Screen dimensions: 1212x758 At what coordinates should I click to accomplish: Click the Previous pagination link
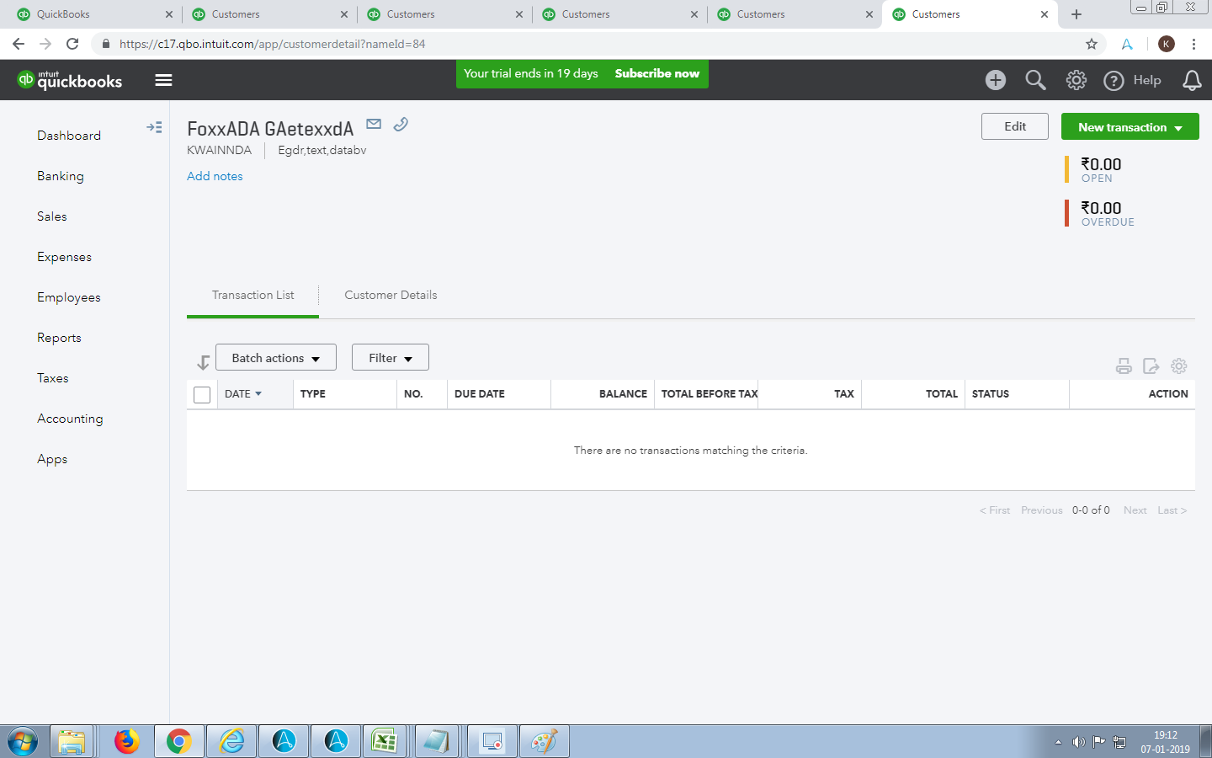click(1042, 510)
